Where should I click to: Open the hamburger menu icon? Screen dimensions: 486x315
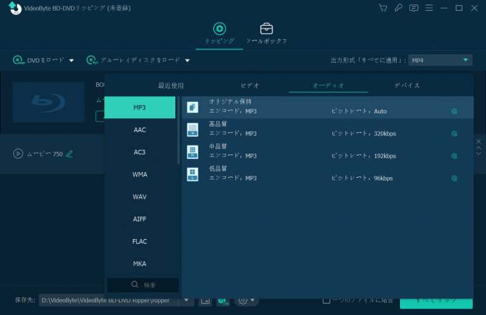click(429, 8)
